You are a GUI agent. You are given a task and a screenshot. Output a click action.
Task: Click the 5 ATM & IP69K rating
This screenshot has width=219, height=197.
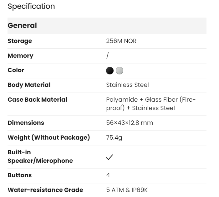click(x=130, y=190)
